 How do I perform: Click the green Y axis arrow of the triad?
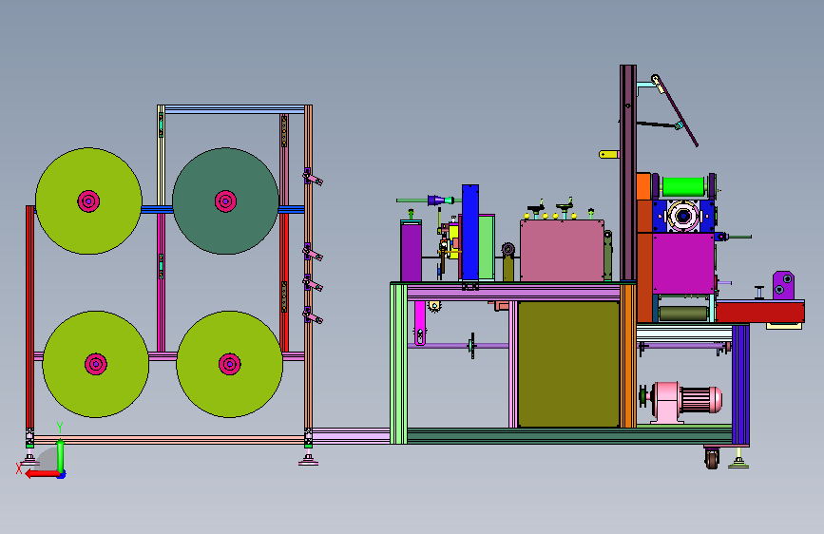61,456
